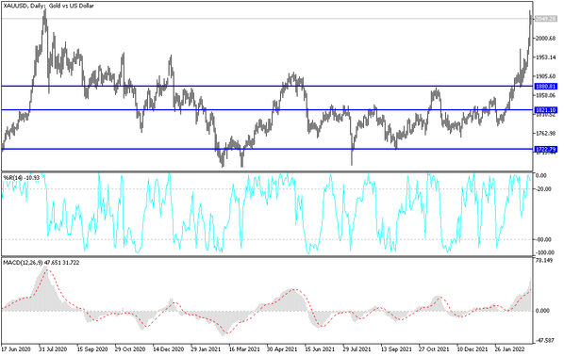
Task: Select the horizontal line at 1880.81
Action: 267,87
